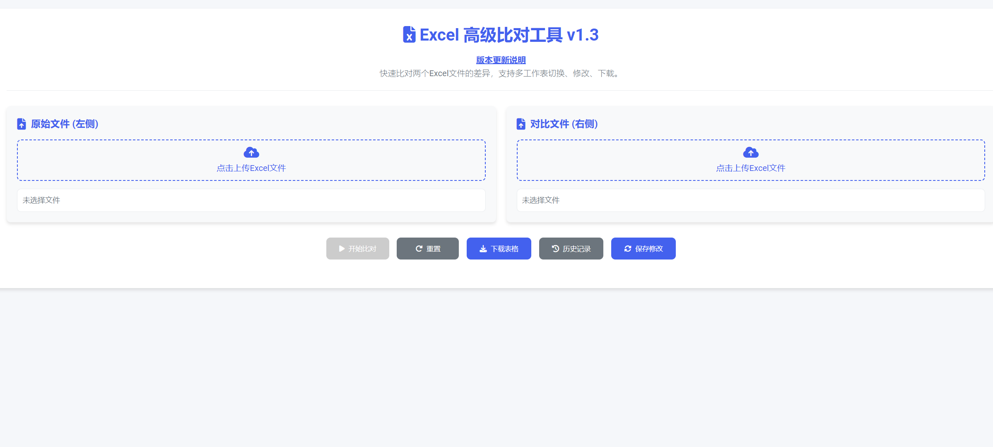
Task: Select the 原始文件 (左侧) panel heading
Action: pos(65,124)
